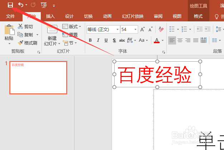
Task: Open character spacing AV menu
Action: tap(131, 40)
